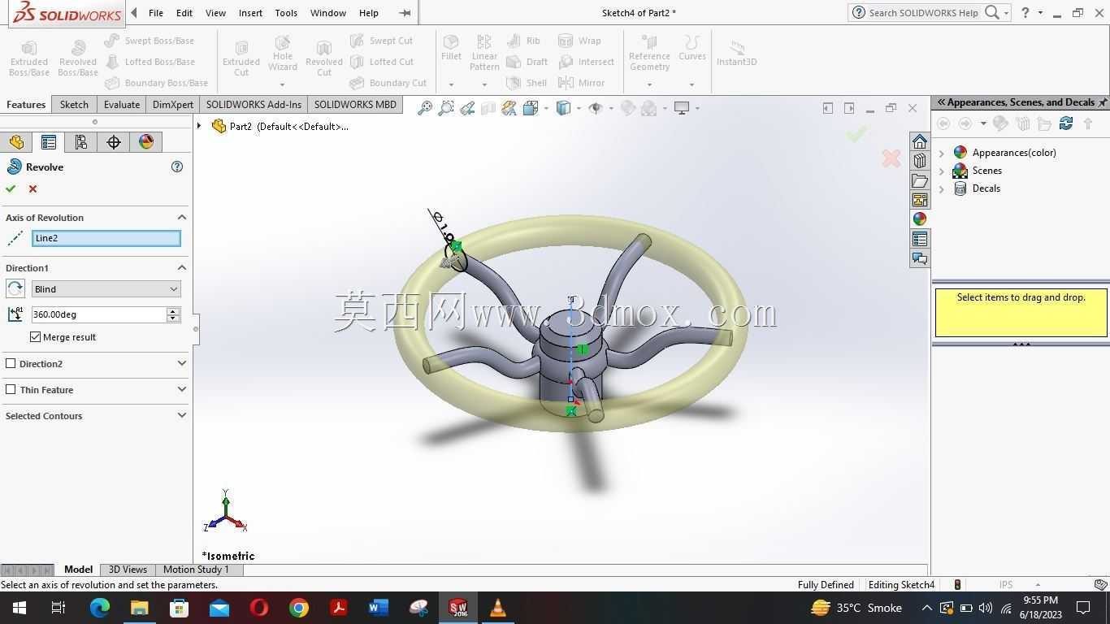Switch to the Evaluate tab
This screenshot has width=1110, height=624.
click(122, 105)
